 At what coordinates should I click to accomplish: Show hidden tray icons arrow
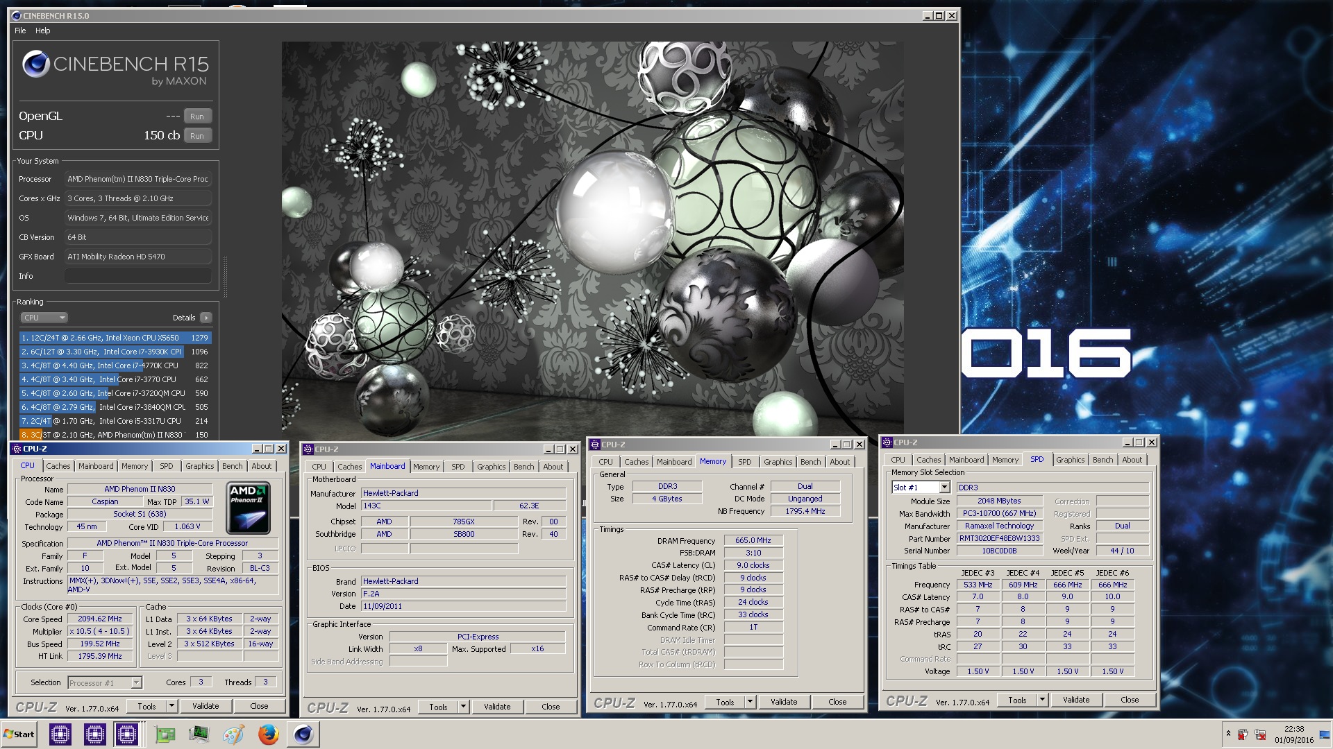click(1227, 734)
